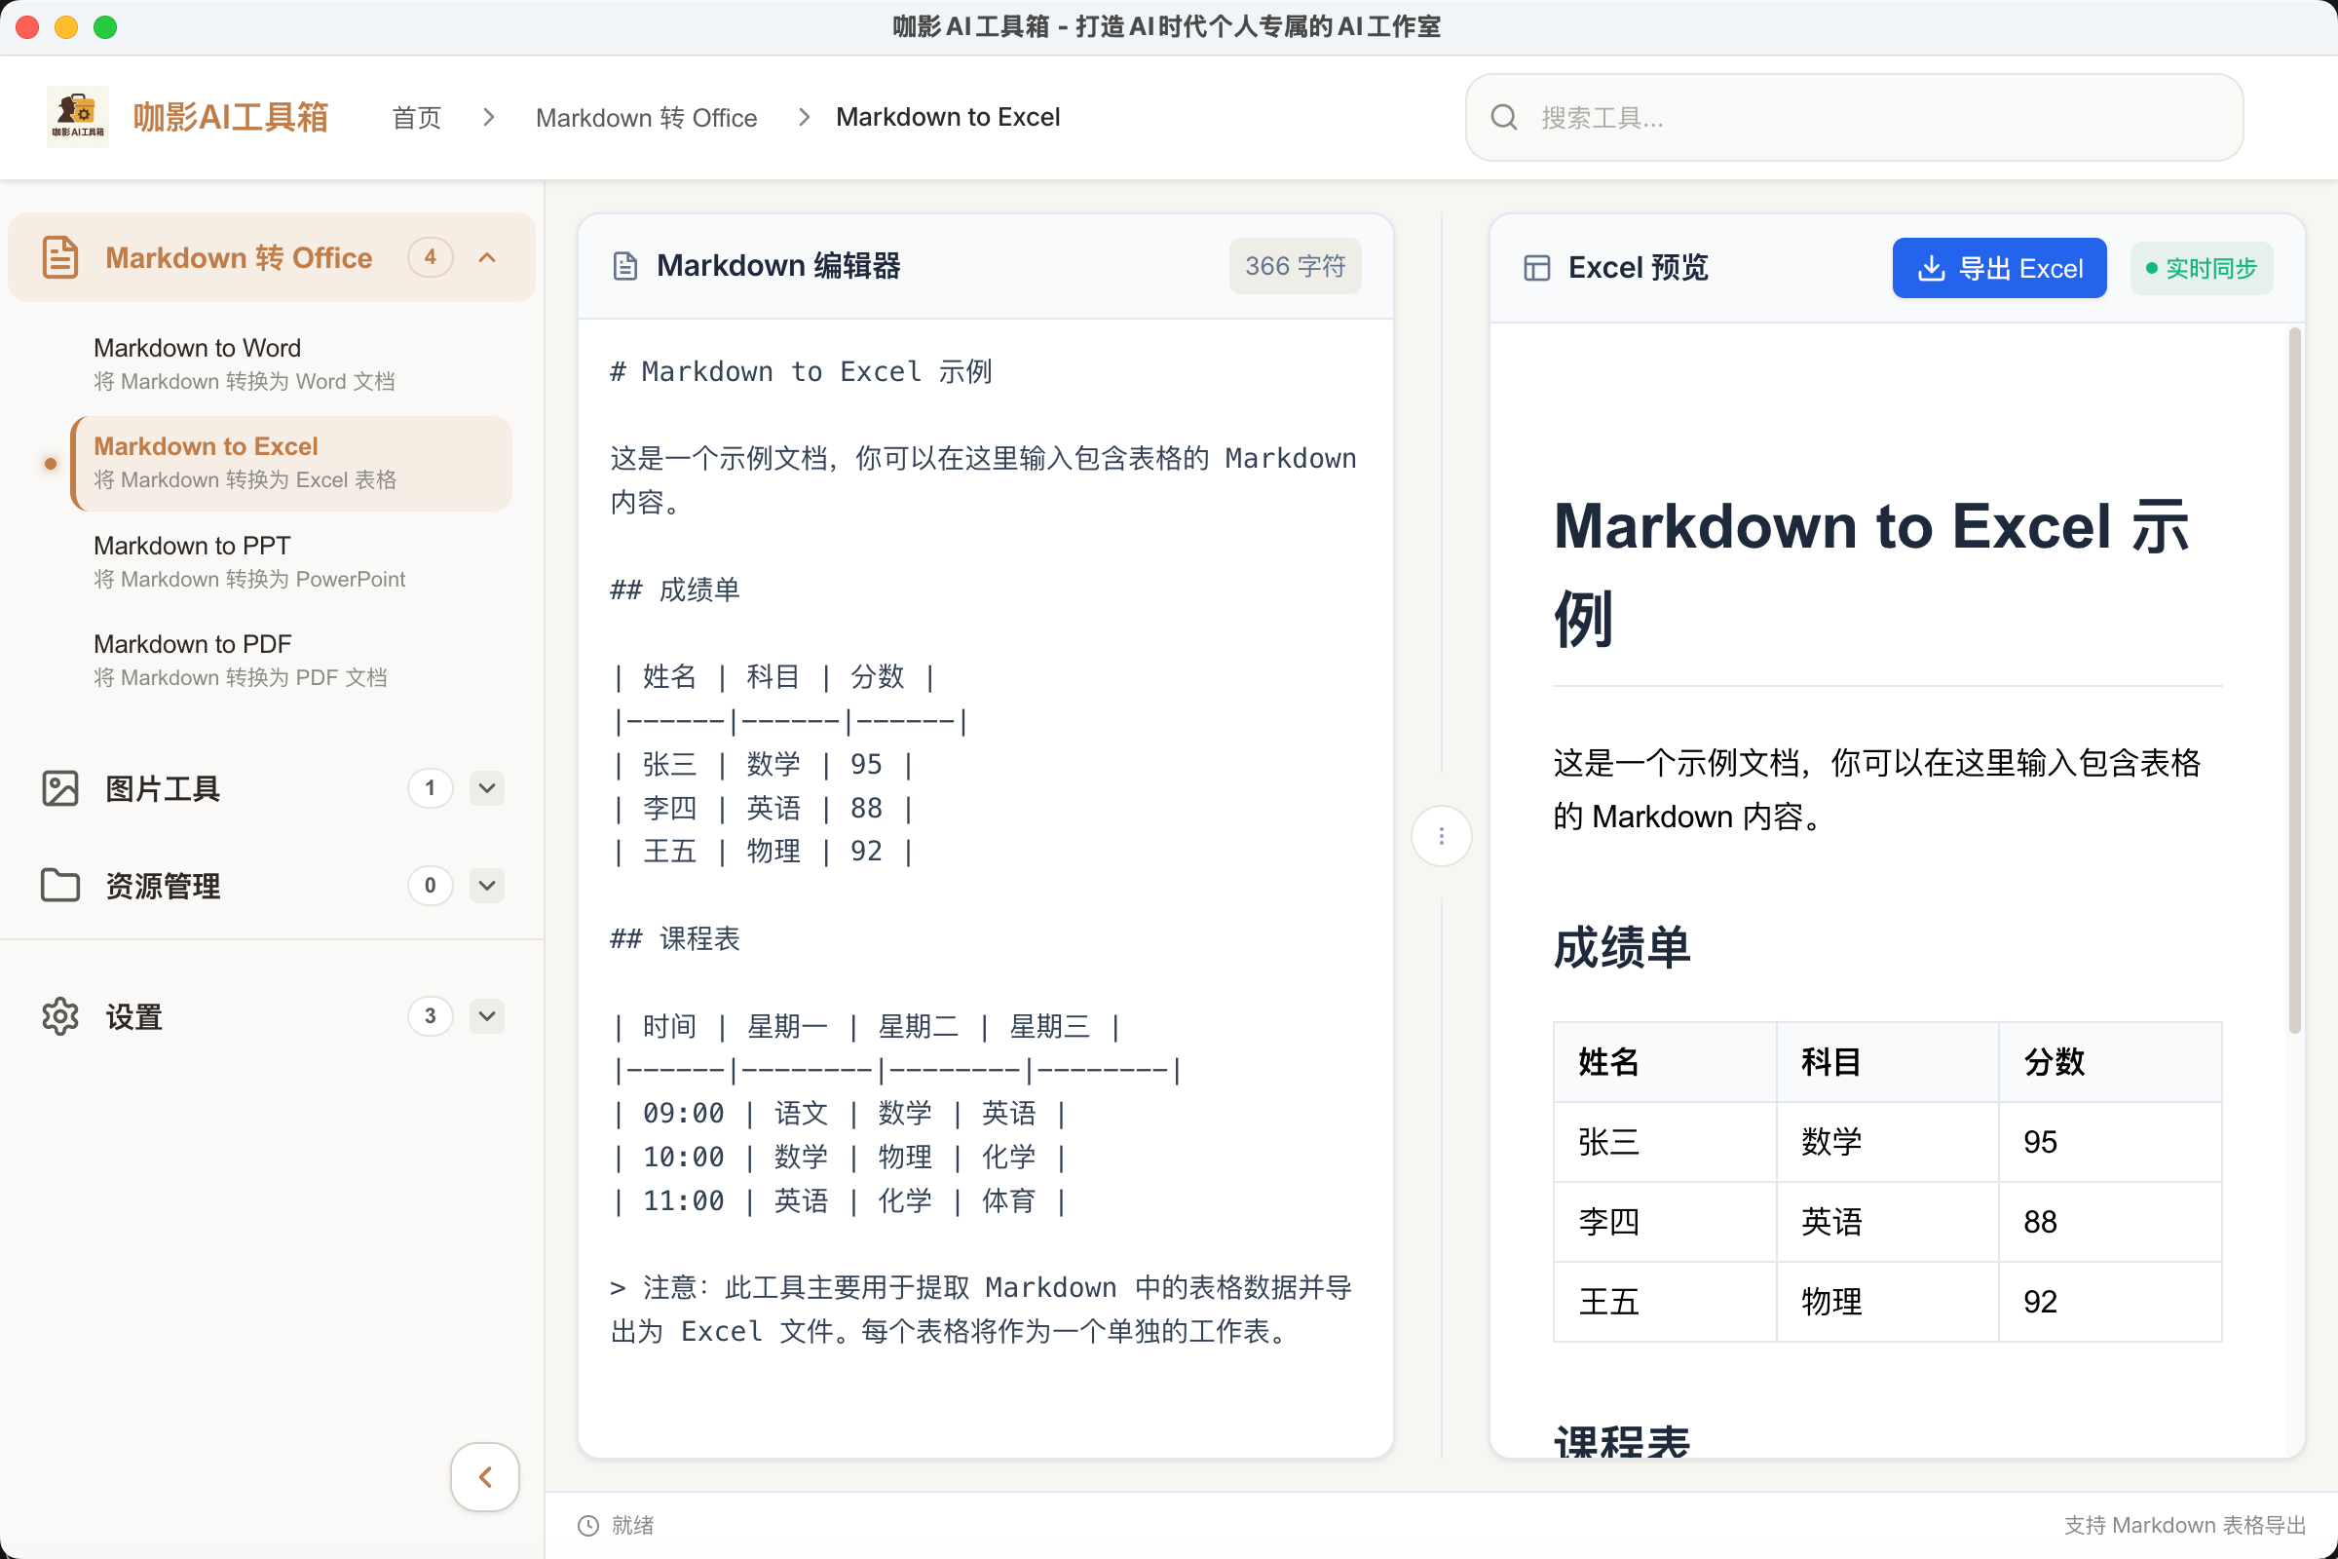Expand the 设置 section
Screen dimensions: 2338x1559
point(486,1016)
